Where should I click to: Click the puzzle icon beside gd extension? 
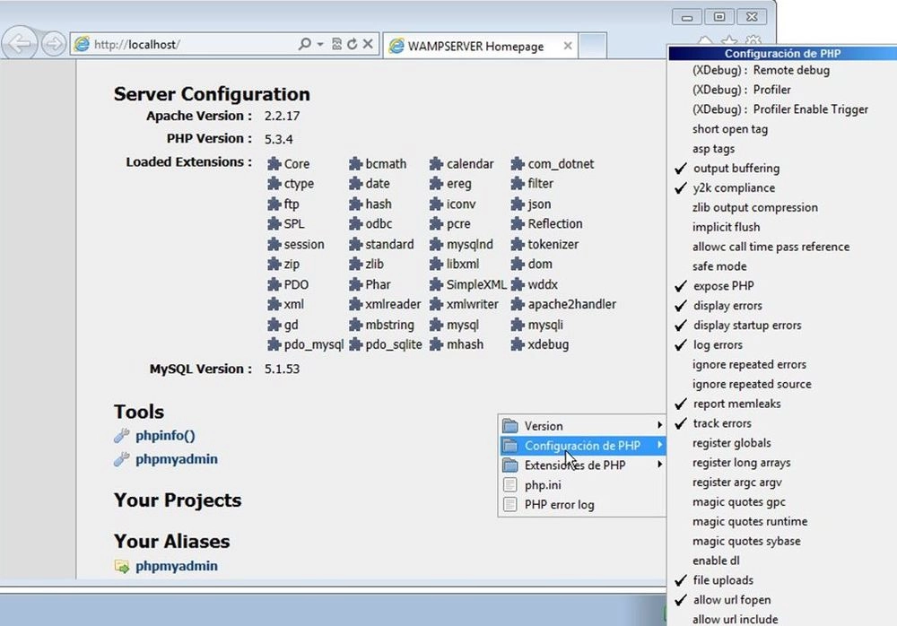[274, 325]
